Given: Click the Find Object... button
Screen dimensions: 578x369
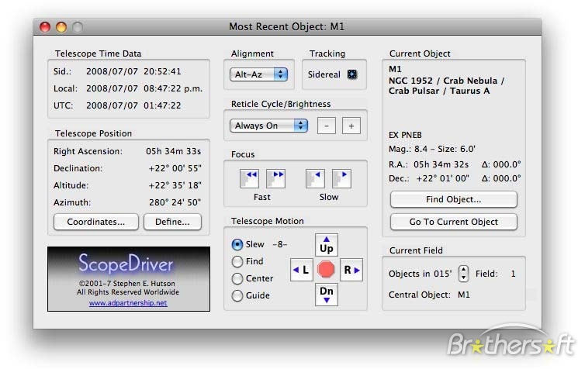Looking at the screenshot, I should click(x=453, y=199).
